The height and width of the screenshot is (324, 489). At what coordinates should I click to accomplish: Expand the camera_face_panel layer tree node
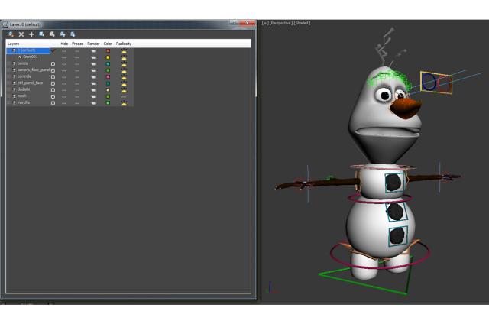point(8,70)
